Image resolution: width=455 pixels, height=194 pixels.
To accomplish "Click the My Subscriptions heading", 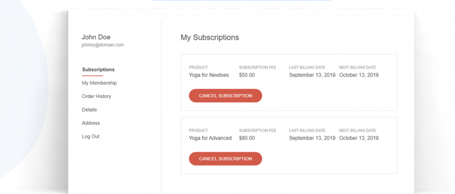I will coord(210,37).
